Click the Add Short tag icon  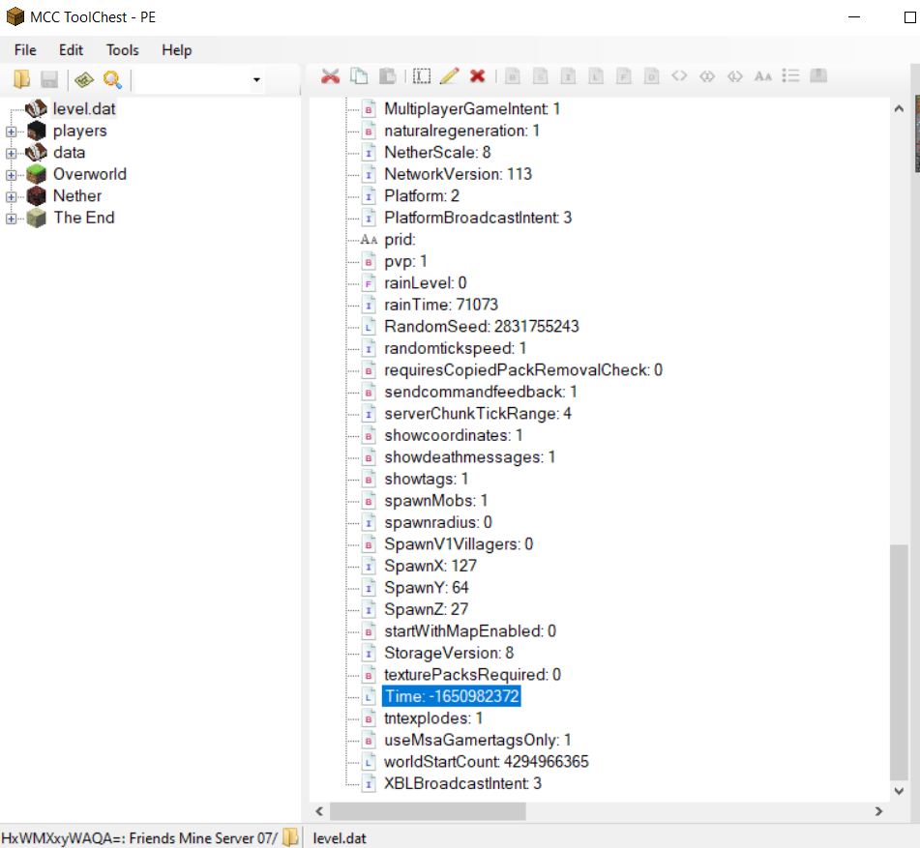(x=541, y=75)
